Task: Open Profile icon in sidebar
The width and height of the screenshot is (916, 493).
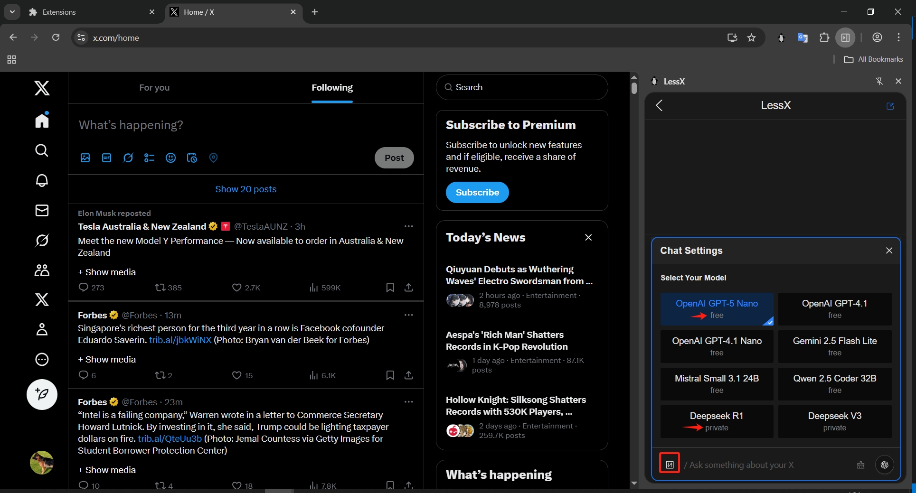Action: (x=42, y=329)
